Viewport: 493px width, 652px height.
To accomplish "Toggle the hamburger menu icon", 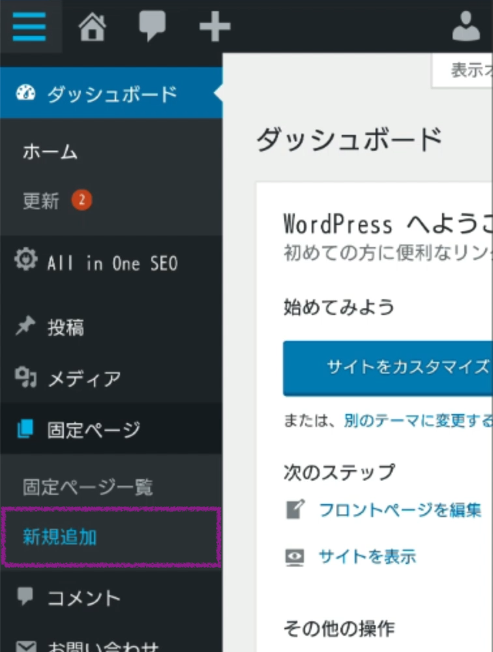I will point(29,27).
